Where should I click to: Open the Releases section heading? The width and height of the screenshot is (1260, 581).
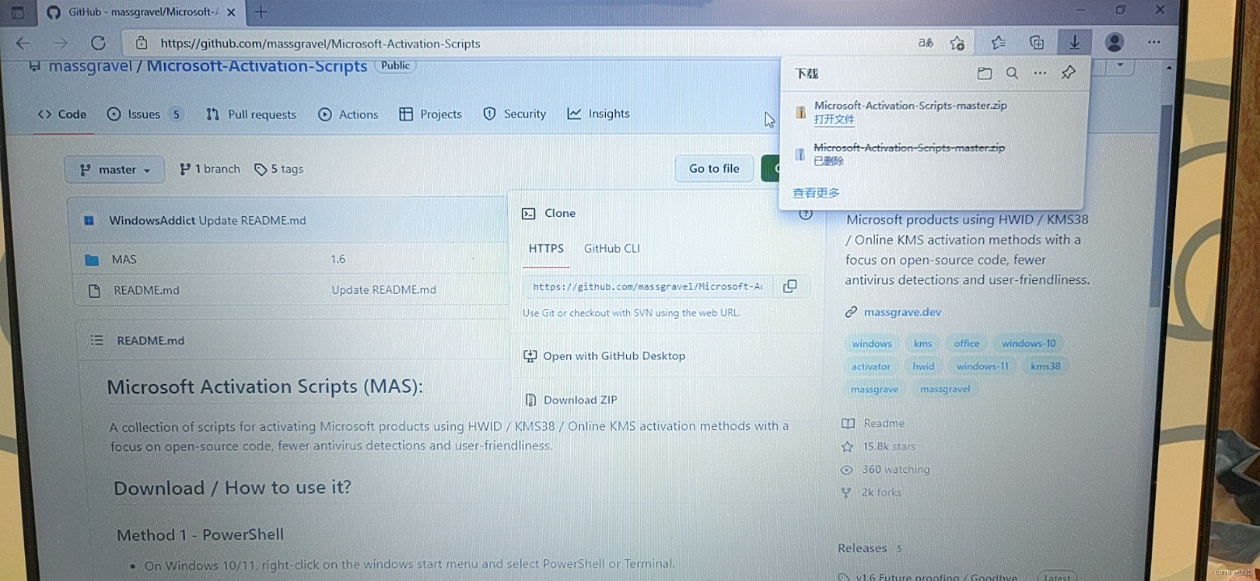(x=862, y=548)
